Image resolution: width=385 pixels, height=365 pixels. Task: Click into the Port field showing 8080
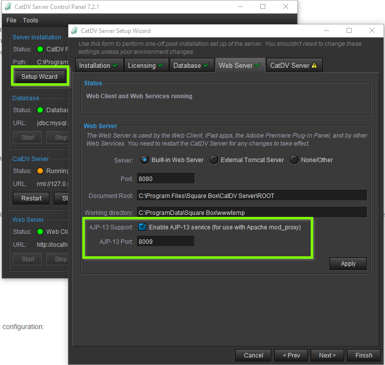pos(165,179)
